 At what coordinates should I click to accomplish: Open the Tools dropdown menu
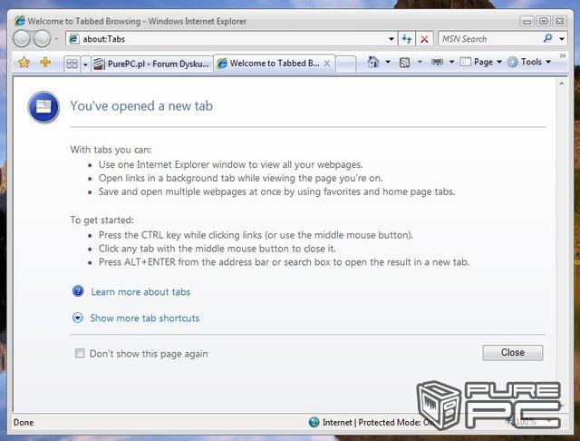(530, 63)
